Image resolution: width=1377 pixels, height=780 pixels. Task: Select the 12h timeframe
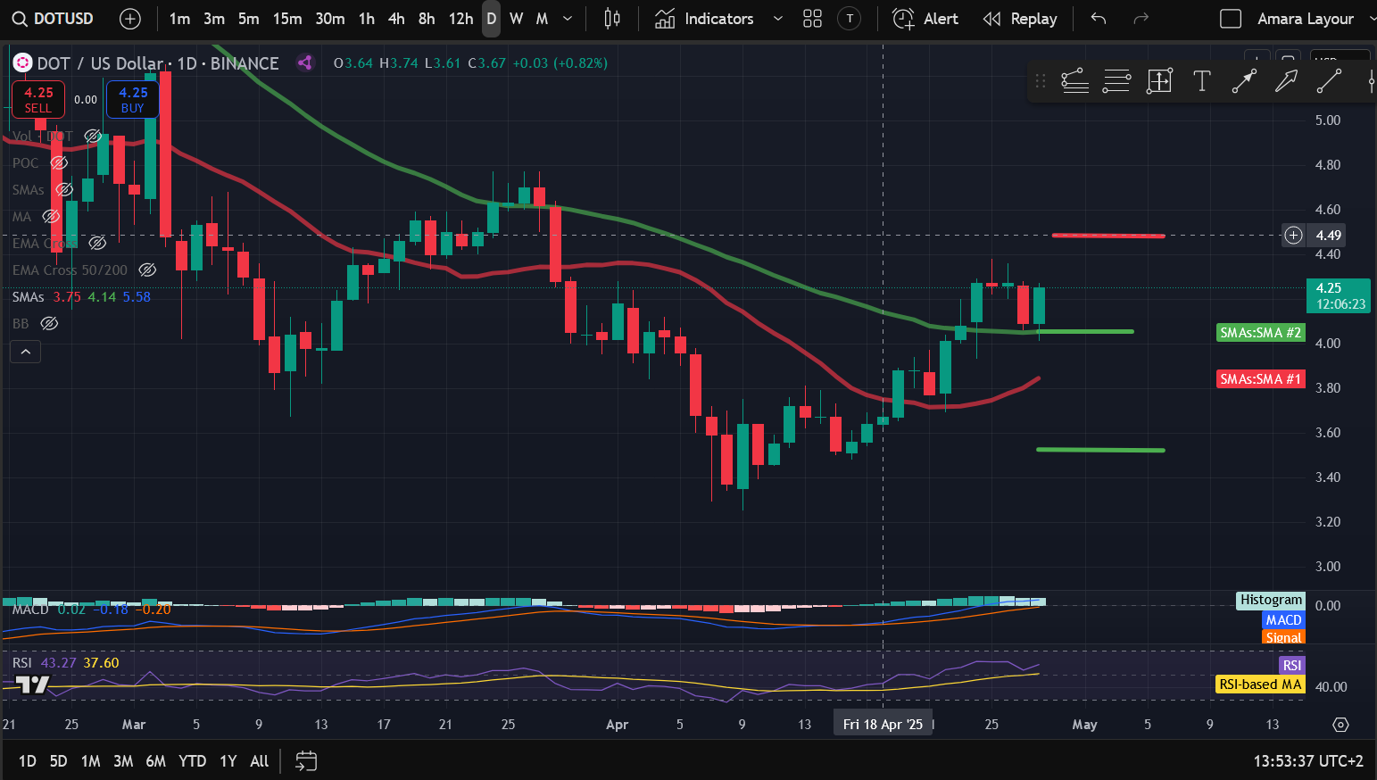pos(460,19)
